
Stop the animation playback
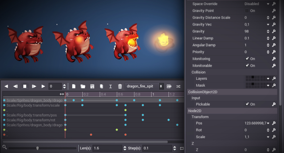coord(25,86)
